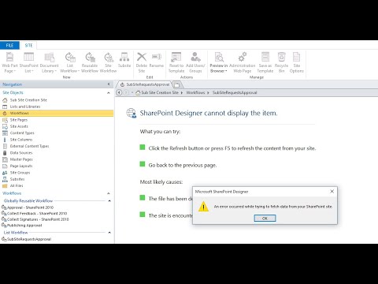Create a Site Workflow
The height and width of the screenshot is (284, 378).
[108, 62]
